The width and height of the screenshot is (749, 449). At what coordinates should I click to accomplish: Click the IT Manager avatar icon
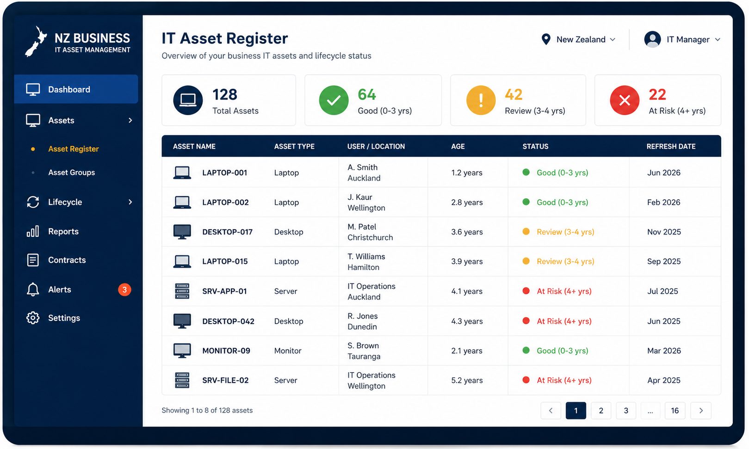point(652,39)
